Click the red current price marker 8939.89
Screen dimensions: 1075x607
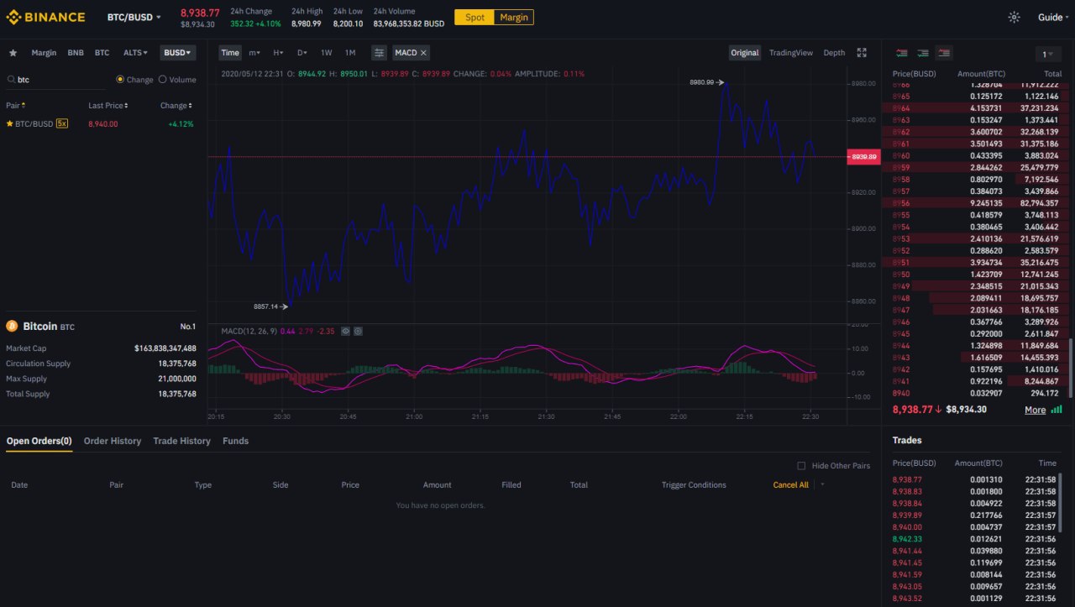(863, 157)
